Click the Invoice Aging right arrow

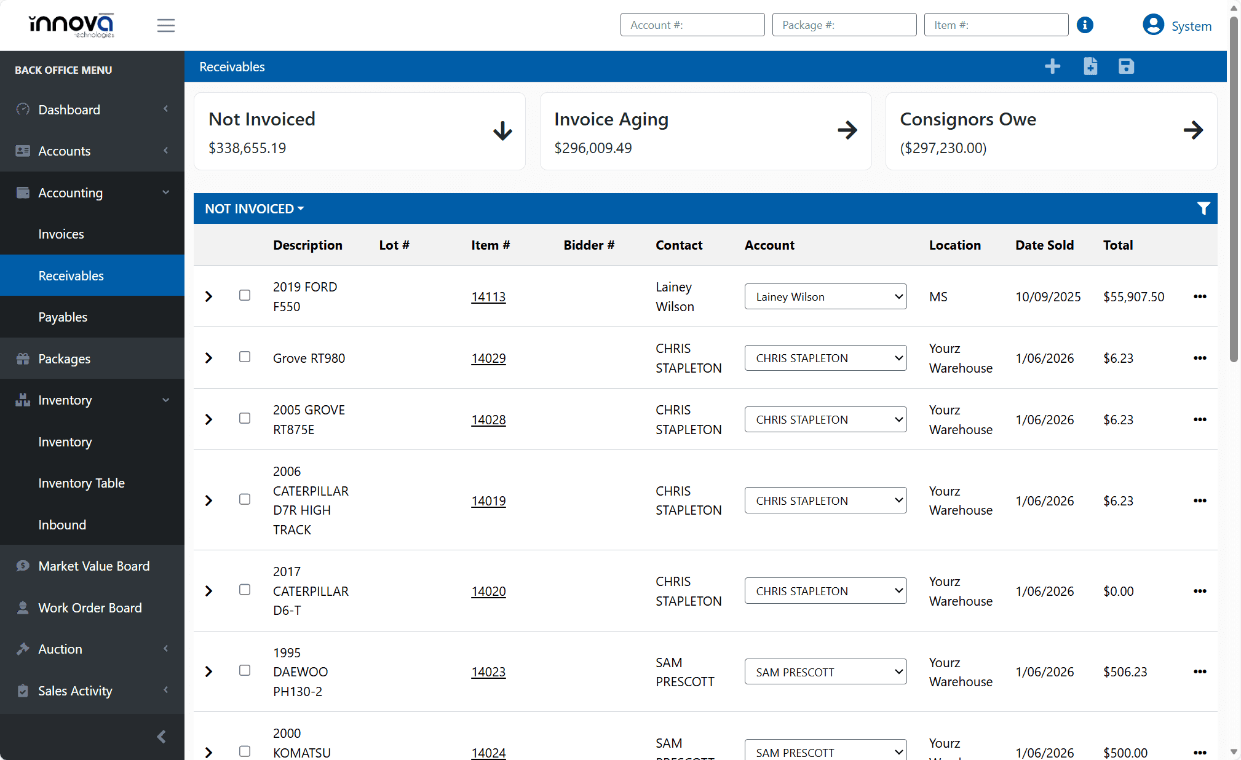pos(847,130)
